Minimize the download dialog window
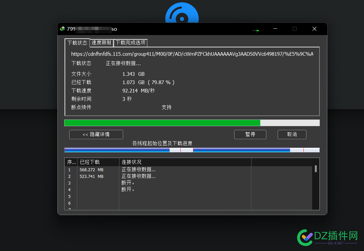The height and width of the screenshot is (251, 364). point(275,29)
